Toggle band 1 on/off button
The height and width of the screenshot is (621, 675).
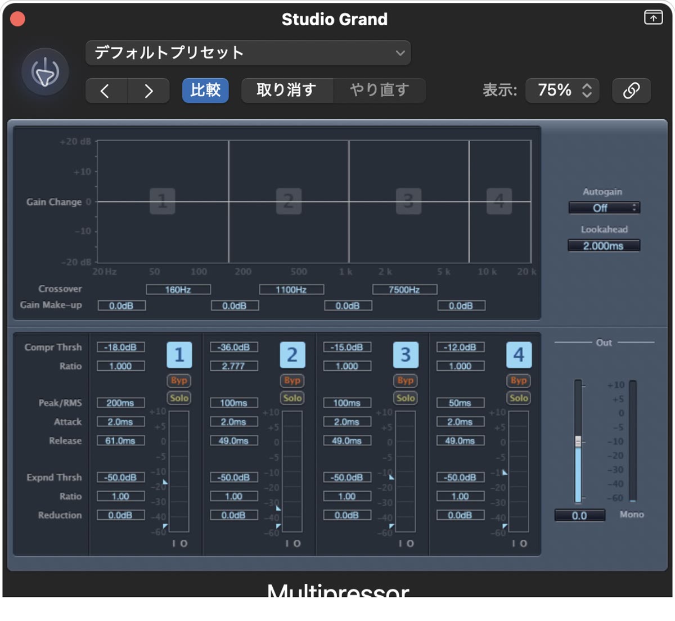click(x=179, y=355)
